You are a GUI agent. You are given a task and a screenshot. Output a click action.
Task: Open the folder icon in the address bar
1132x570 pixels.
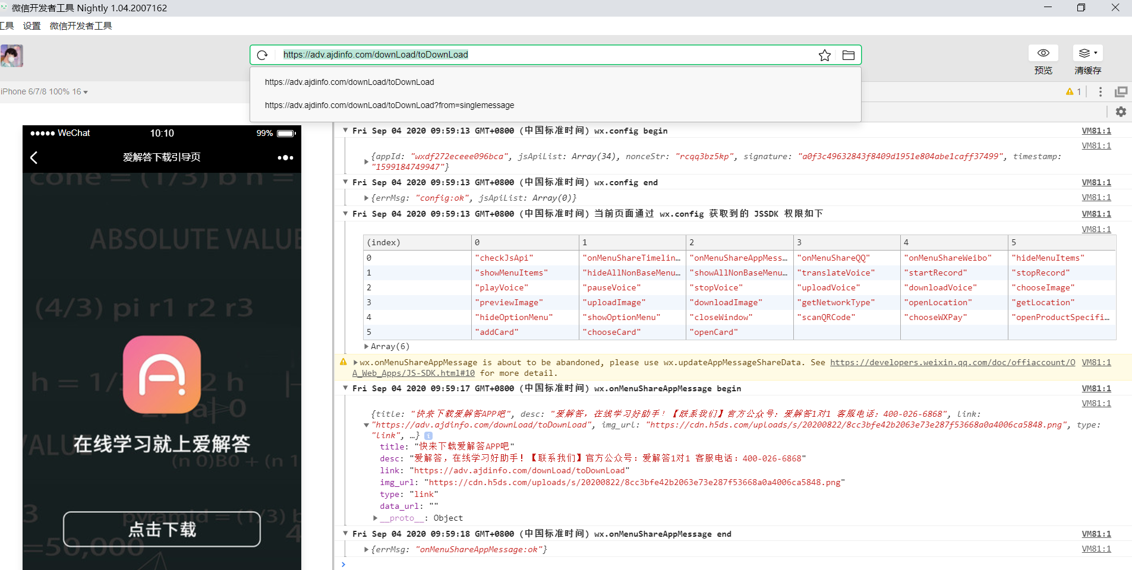tap(849, 55)
